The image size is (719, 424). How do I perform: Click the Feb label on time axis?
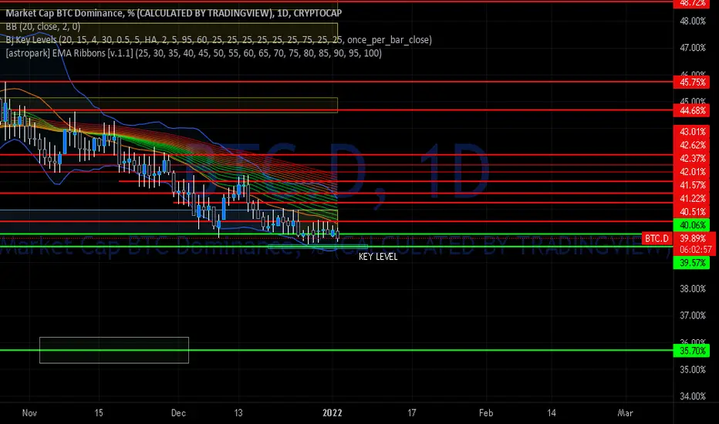[486, 413]
